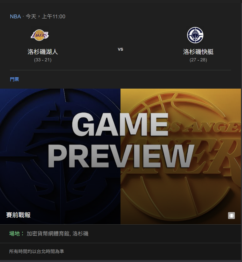
Task: Click the game time 今天,上午11:00
Action: [46, 17]
